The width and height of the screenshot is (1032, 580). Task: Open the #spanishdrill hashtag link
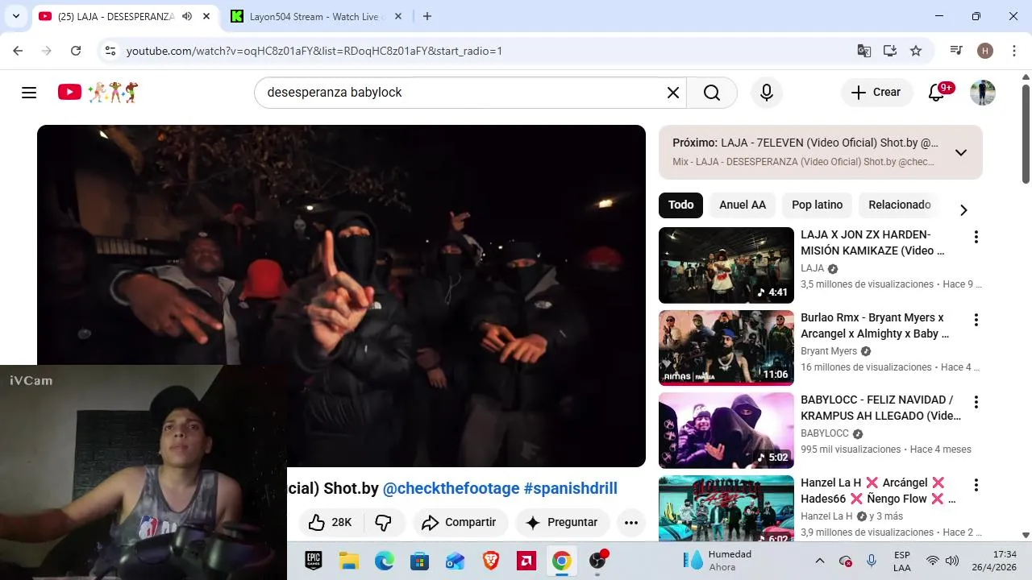571,488
